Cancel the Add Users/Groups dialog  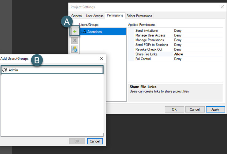pos(95,141)
